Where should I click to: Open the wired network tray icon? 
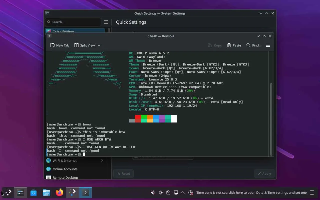pyautogui.click(x=176, y=192)
